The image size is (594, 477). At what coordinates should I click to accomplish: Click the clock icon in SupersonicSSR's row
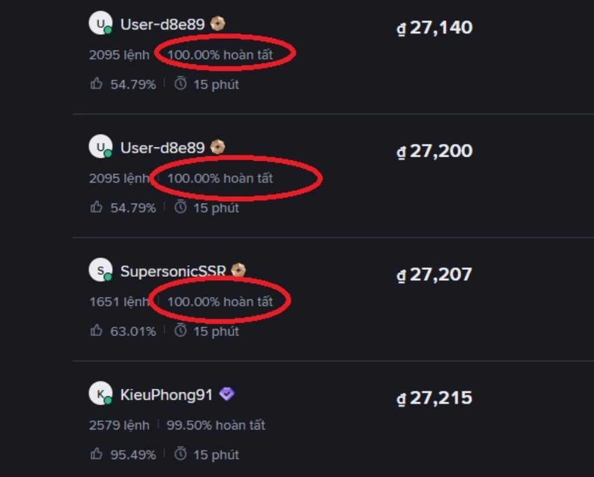click(x=181, y=331)
